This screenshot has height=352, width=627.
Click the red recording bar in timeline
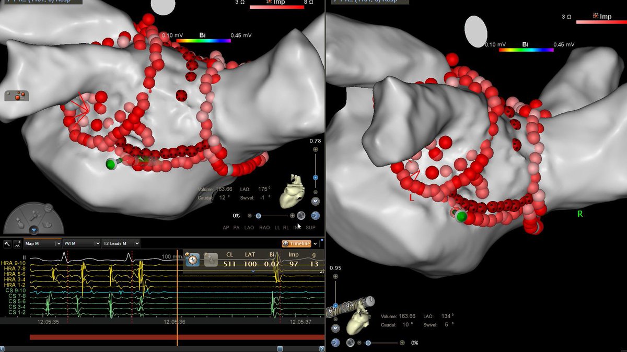[x=177, y=337]
